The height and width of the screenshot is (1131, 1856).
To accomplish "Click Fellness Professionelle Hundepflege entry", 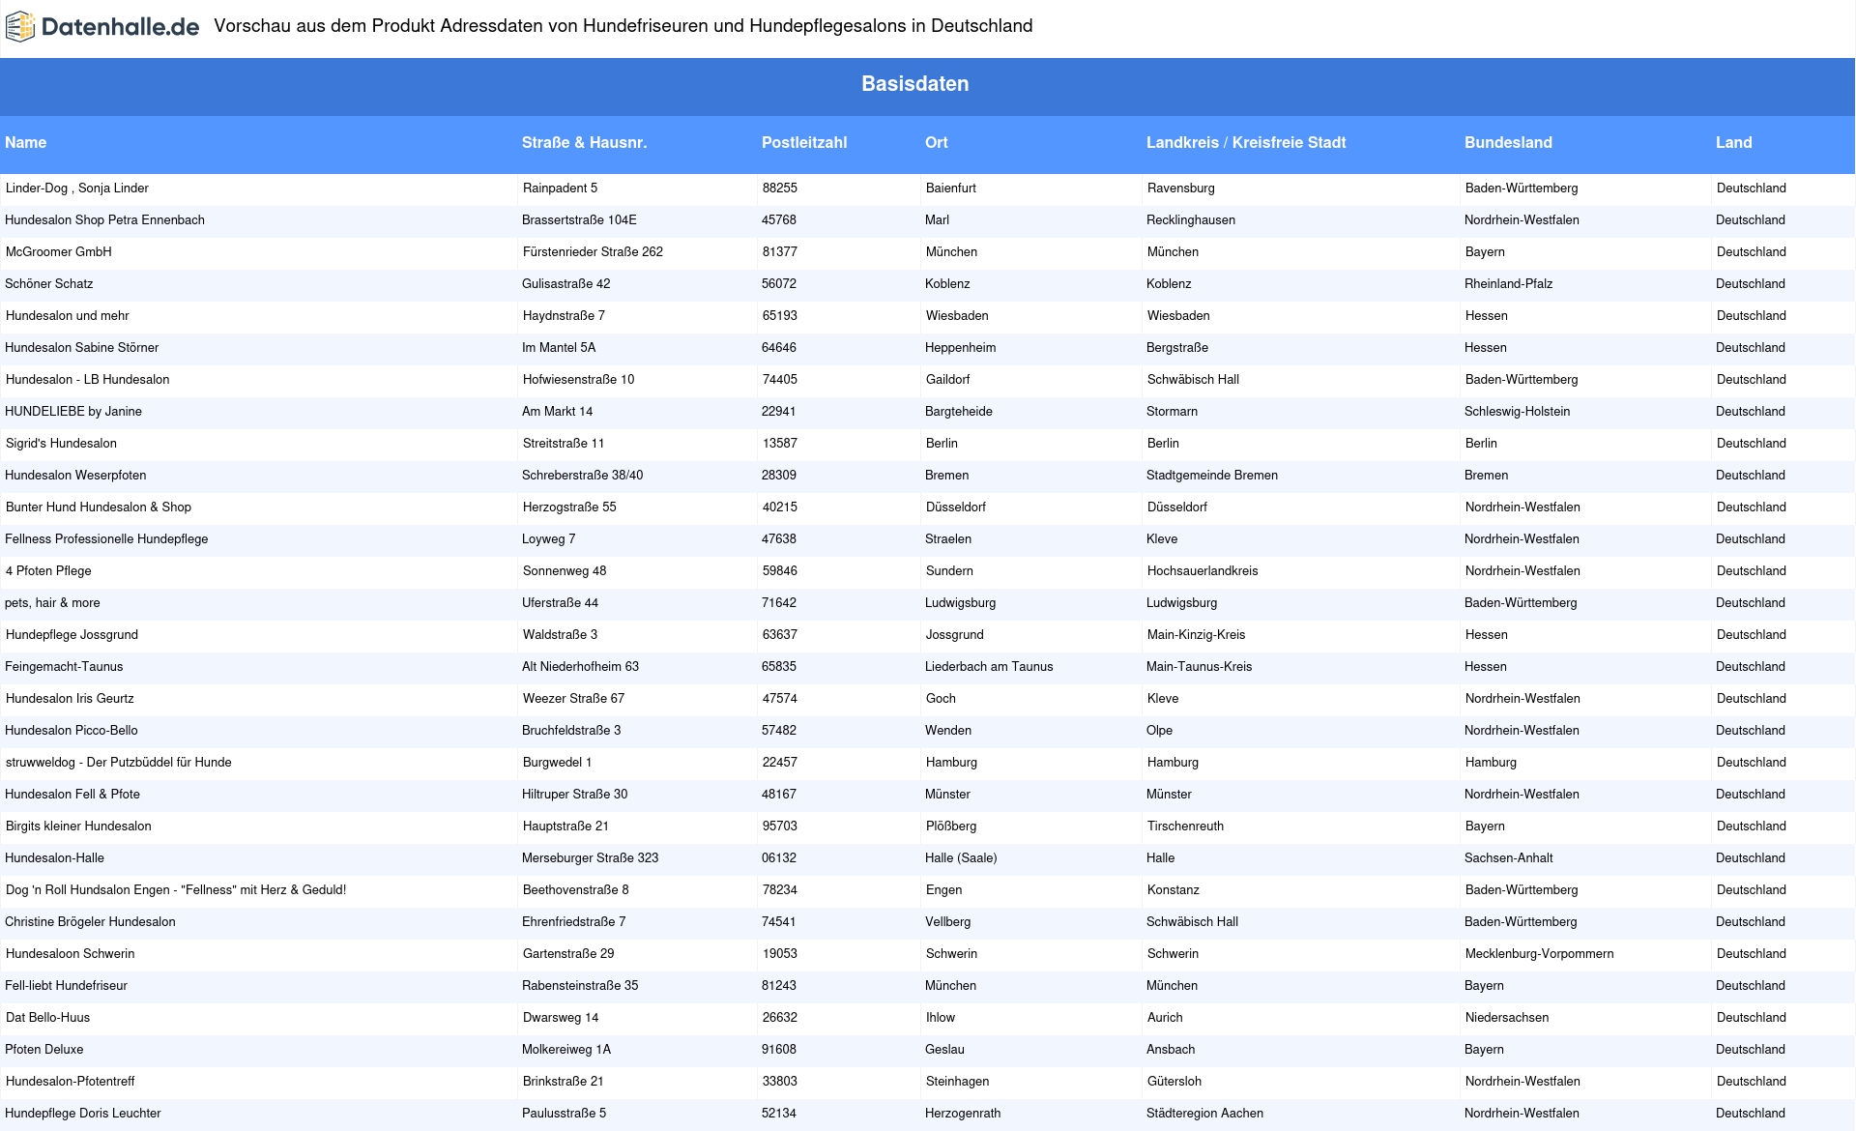I will tap(106, 538).
